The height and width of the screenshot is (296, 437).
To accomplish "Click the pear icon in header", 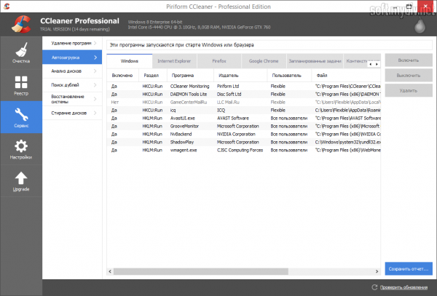I will (420, 26).
